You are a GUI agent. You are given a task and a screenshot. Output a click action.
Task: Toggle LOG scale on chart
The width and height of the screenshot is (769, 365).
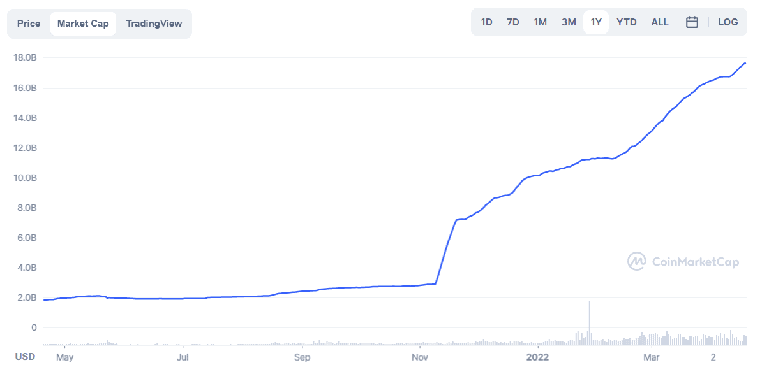[x=728, y=22]
